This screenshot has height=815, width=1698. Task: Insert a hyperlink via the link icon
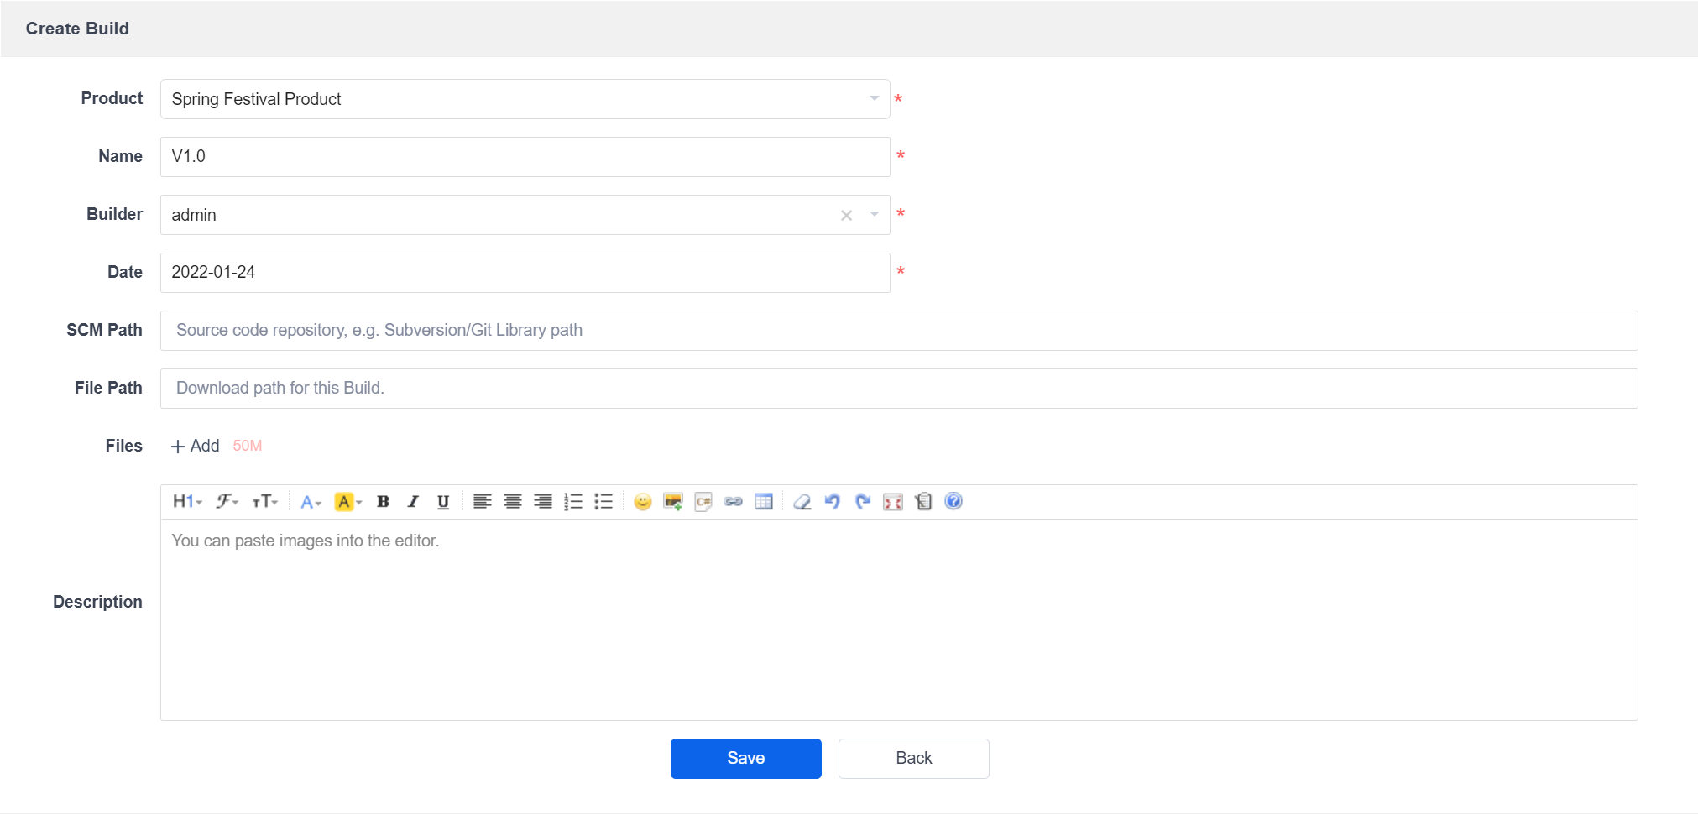[x=734, y=502]
